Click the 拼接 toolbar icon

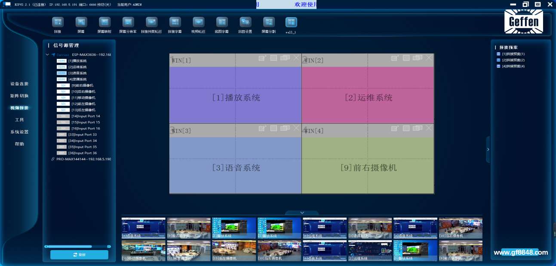(58, 22)
